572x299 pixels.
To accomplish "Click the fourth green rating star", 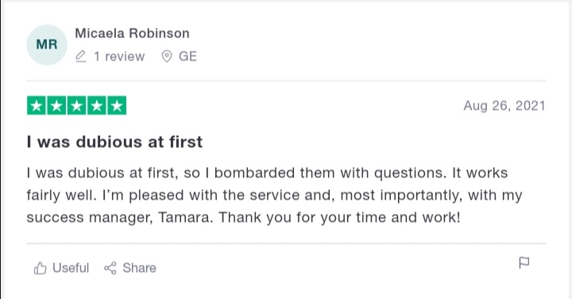I will 97,106.
